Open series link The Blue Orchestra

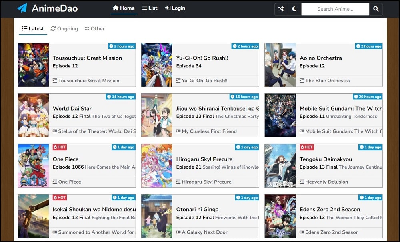point(328,81)
